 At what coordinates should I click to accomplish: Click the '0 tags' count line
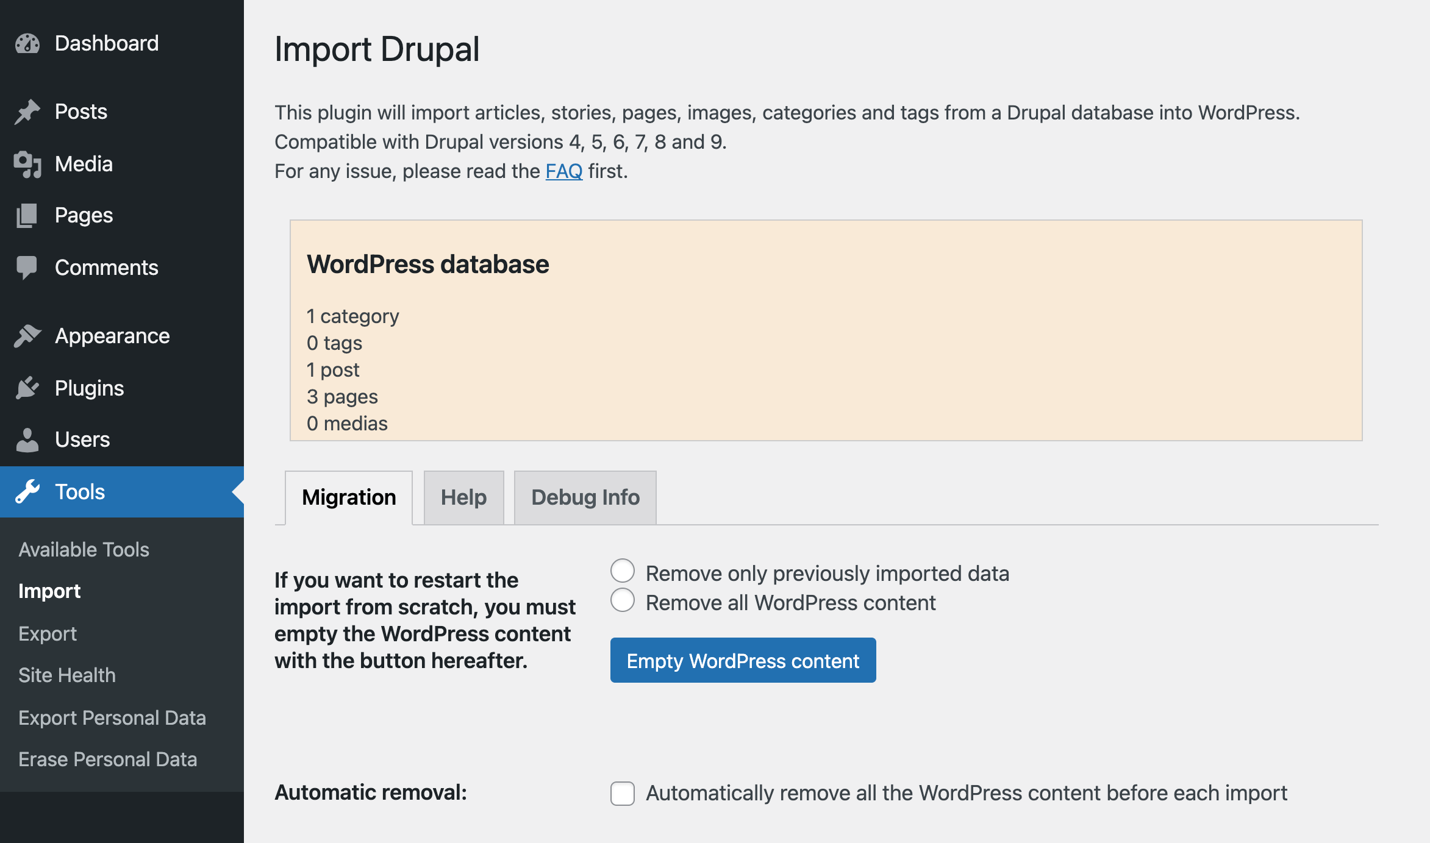pos(335,343)
